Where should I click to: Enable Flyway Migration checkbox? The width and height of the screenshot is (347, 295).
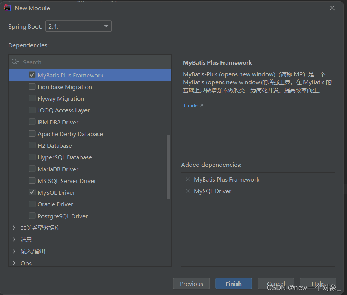32,98
